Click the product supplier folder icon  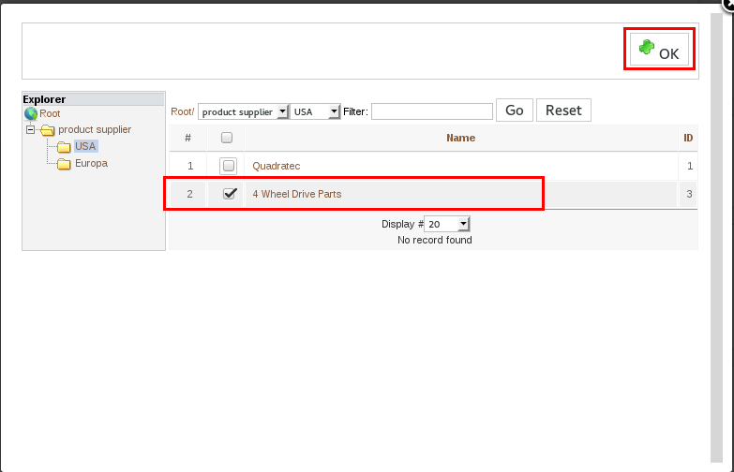point(47,130)
